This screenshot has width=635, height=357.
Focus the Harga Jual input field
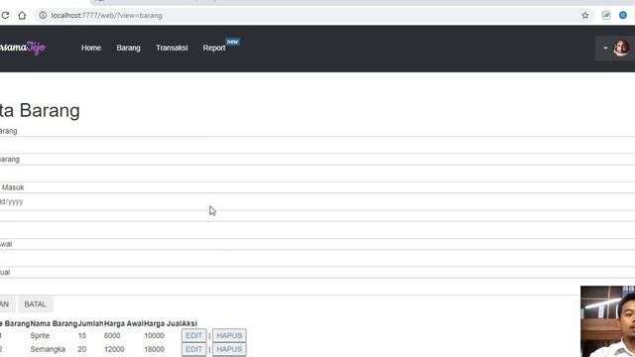(x=317, y=287)
